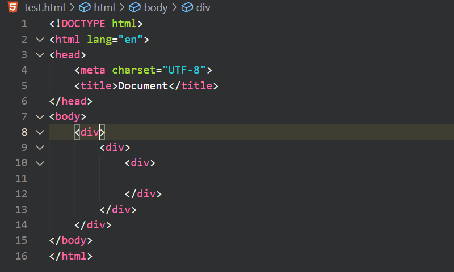Open test.html breadcrumb item
Image resolution: width=454 pixels, height=272 pixels.
45,7
